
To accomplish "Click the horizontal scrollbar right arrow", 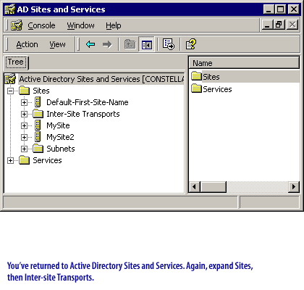I will (294, 186).
